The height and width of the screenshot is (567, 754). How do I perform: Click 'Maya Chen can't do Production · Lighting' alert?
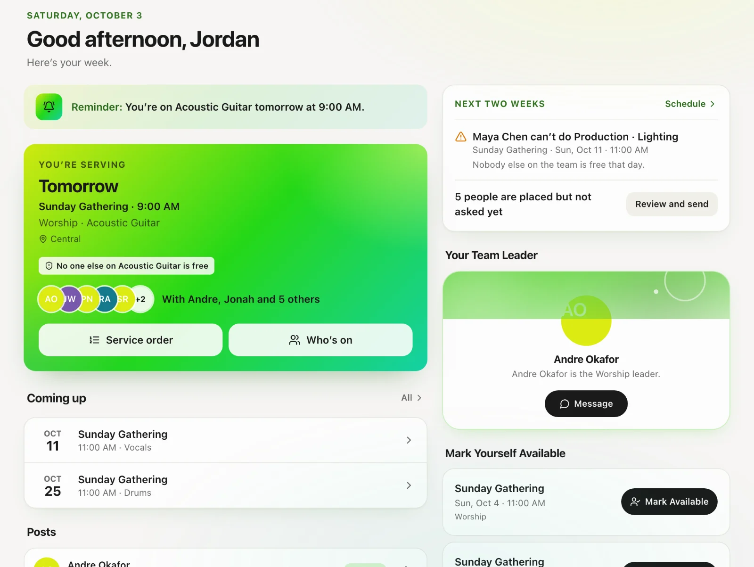575,137
